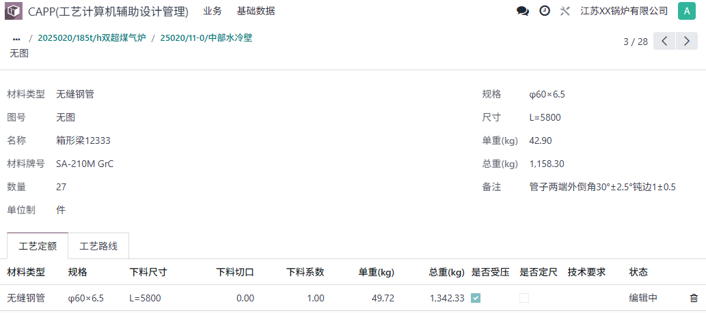Switch to the 工艺路线 tab
This screenshot has height=313, width=706.
[x=98, y=246]
